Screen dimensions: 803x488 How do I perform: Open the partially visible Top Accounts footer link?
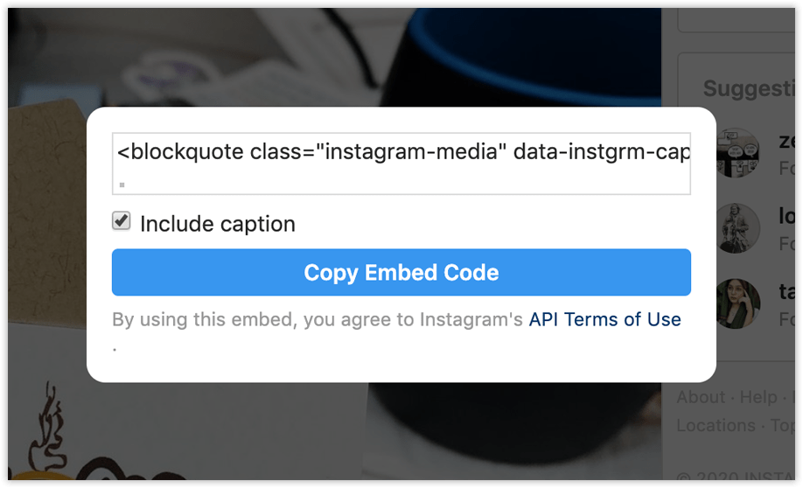click(x=783, y=425)
